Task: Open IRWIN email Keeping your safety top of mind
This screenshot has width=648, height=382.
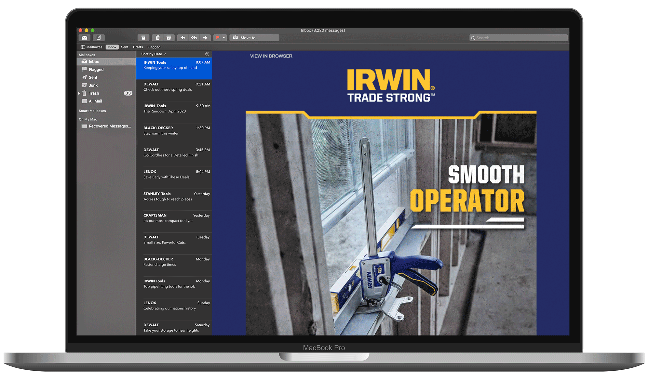Action: [174, 68]
